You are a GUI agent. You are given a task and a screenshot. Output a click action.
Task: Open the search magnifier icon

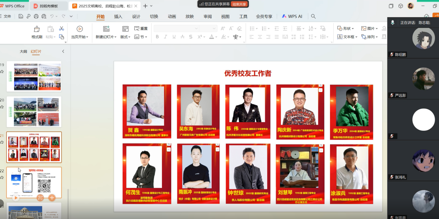(313, 16)
